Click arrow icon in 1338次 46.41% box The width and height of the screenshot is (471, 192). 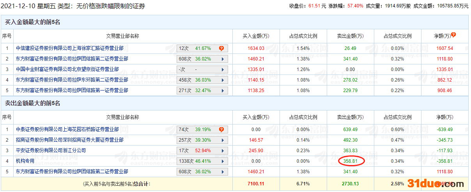[x=223, y=161]
